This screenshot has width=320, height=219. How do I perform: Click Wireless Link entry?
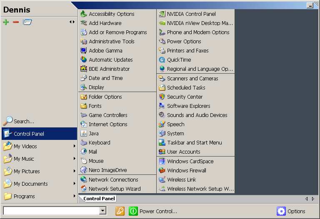pyautogui.click(x=195, y=179)
